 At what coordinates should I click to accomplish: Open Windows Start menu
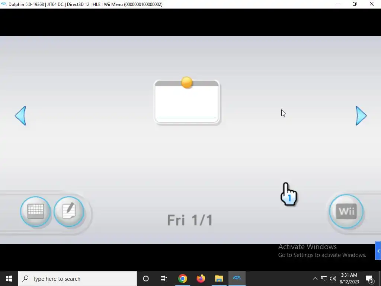click(9, 279)
